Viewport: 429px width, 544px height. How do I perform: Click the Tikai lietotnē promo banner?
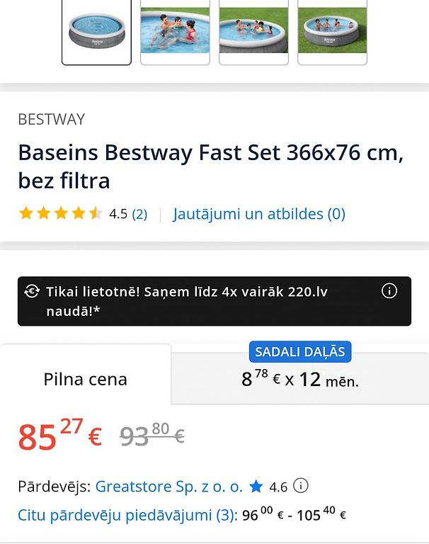(x=214, y=301)
